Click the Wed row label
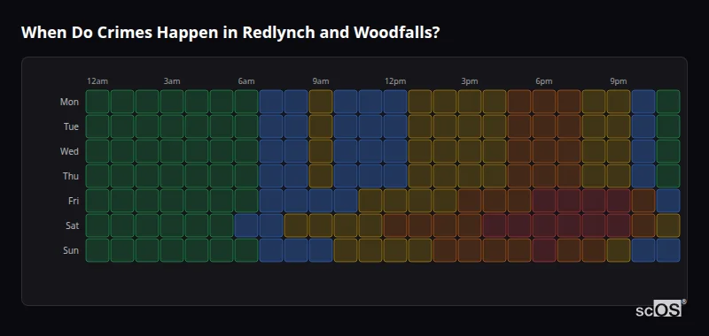This screenshot has height=336, width=709. pos(69,151)
